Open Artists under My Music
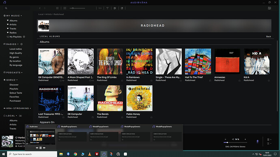Image resolution: width=280 pixels, height=157 pixels. pos(13,25)
